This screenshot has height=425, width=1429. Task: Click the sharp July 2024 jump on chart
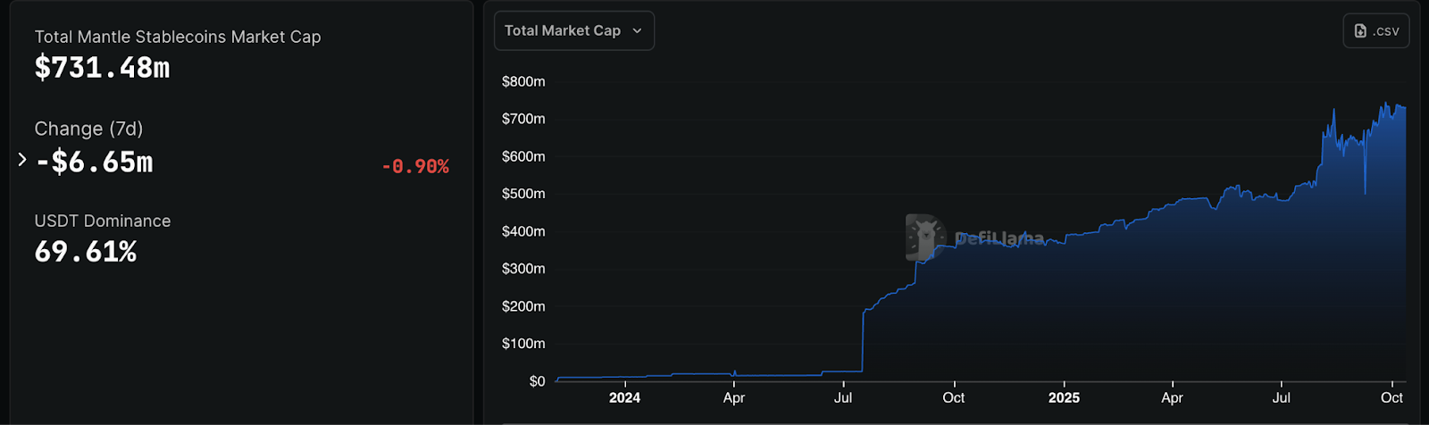click(863, 339)
